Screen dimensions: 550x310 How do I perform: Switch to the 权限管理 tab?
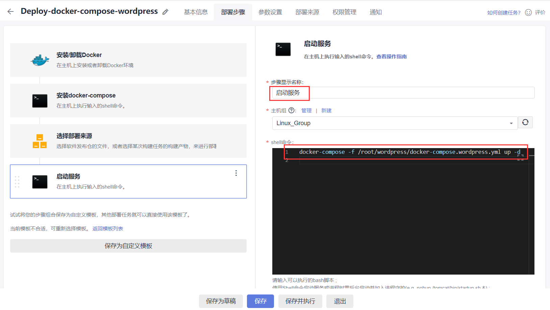[344, 12]
